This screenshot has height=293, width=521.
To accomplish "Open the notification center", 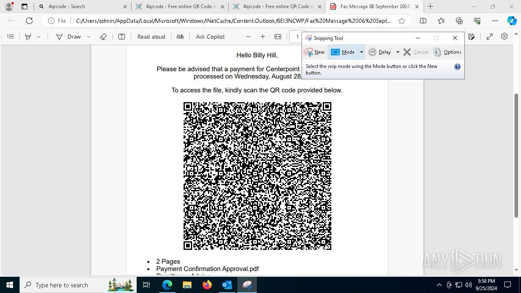I will coord(508,285).
